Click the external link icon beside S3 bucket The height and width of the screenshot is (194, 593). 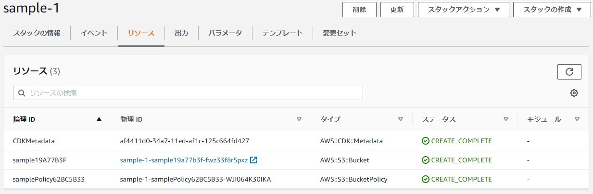point(254,160)
